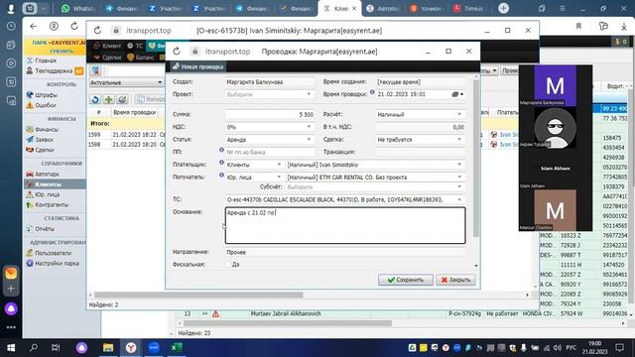Click the info icon beside Получатель
Screen dimensions: 635x357
(x=221, y=175)
